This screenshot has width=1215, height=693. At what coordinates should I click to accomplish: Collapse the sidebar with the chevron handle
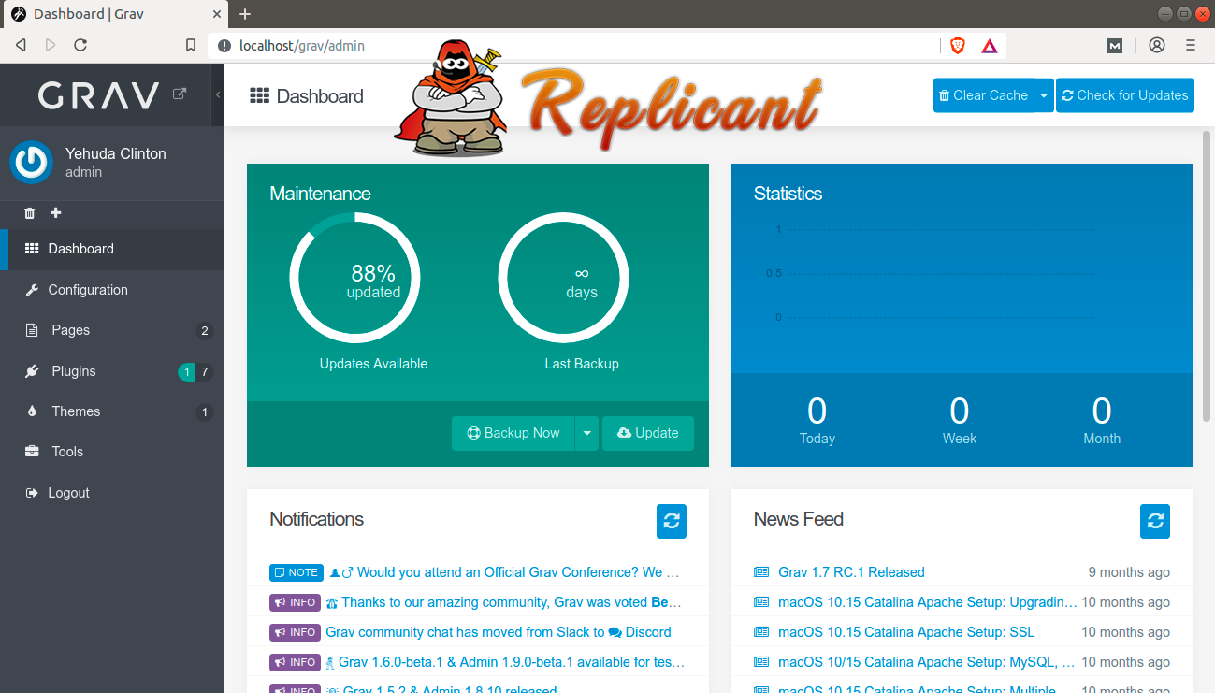pos(218,94)
